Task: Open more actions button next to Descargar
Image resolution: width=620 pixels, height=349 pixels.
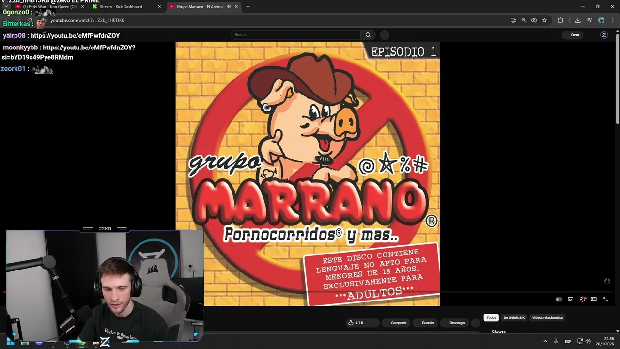Action: click(x=476, y=323)
